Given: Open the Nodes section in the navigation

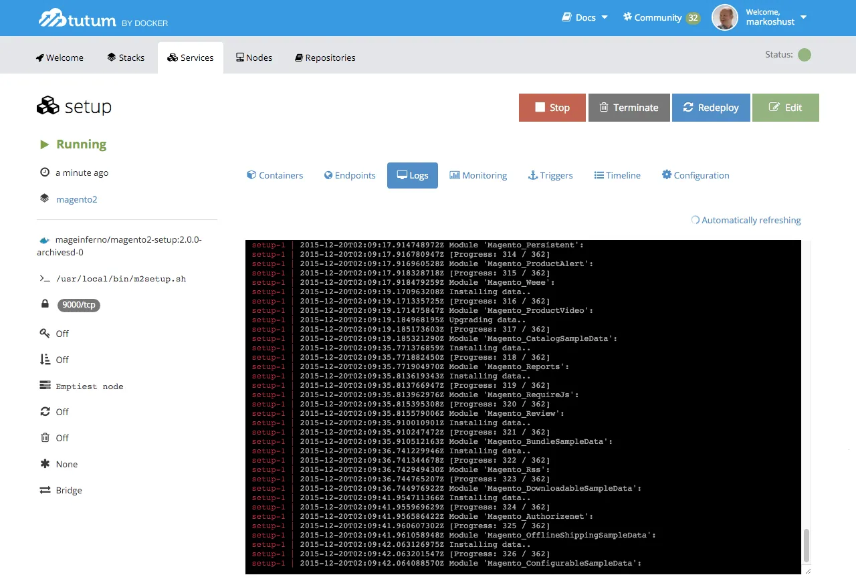Looking at the screenshot, I should point(253,57).
